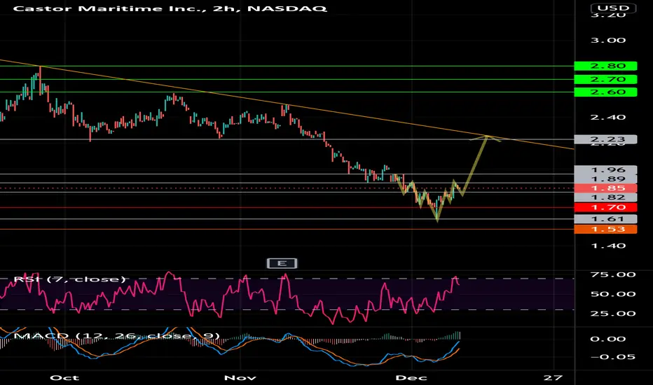Image resolution: width=653 pixels, height=385 pixels.
Task: Click the Dec time axis label
Action: point(411,377)
